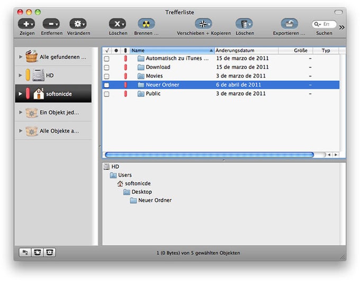This screenshot has height=281, width=360.
Task: Check the box for Neuer Ordner row
Action: (106, 85)
